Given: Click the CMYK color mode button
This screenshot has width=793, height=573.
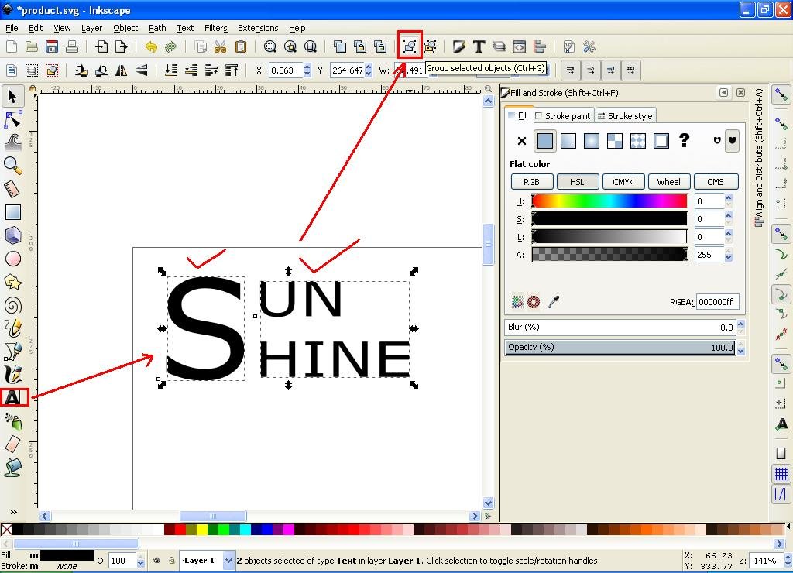Looking at the screenshot, I should [623, 181].
